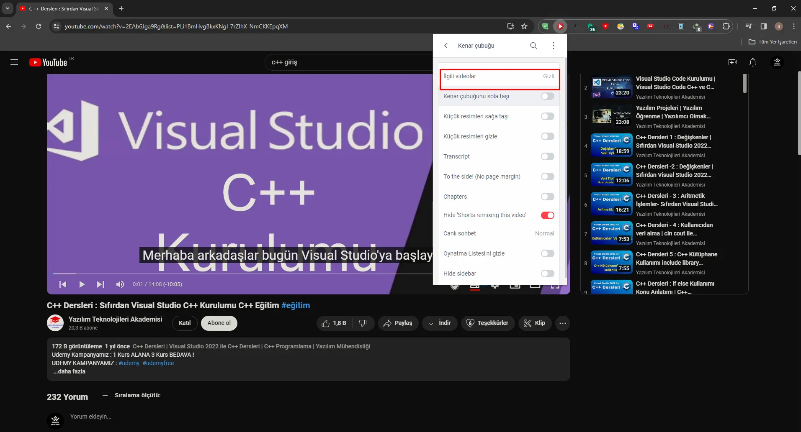Mute the video volume
The image size is (801, 432).
pyautogui.click(x=120, y=284)
